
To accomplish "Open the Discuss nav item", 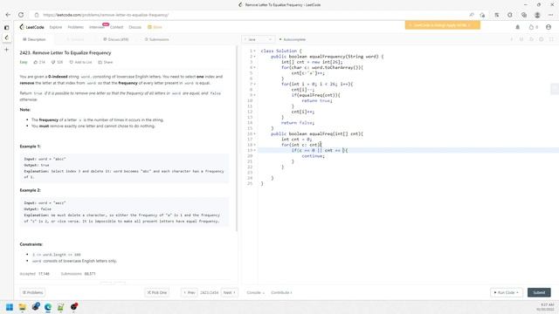I will 135,27.
